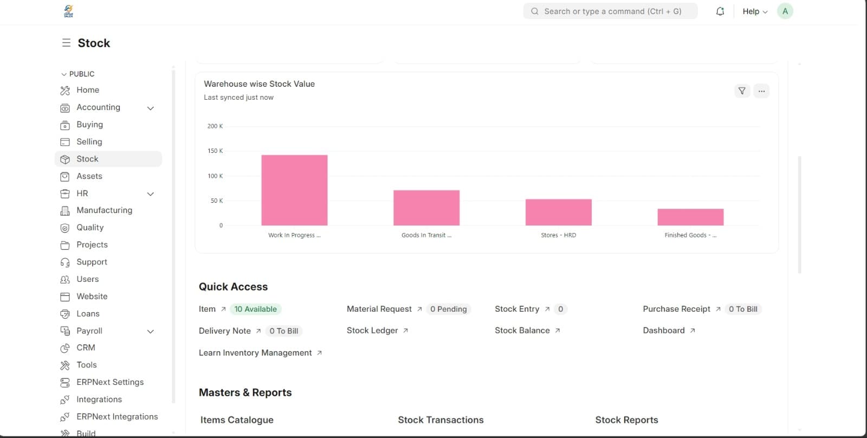The height and width of the screenshot is (438, 867).
Task: Click the Loans sidebar icon
Action: (x=65, y=314)
